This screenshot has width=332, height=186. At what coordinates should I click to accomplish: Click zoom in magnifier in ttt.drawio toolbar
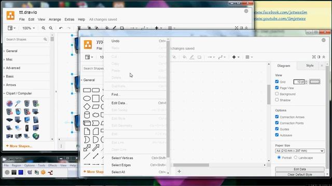[44, 28]
